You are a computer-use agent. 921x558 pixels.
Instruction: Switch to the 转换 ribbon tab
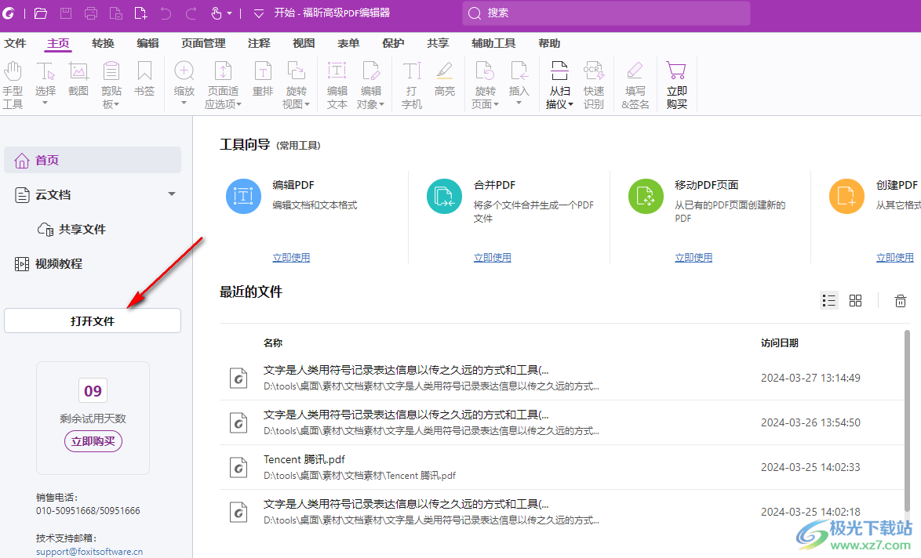pyautogui.click(x=102, y=43)
